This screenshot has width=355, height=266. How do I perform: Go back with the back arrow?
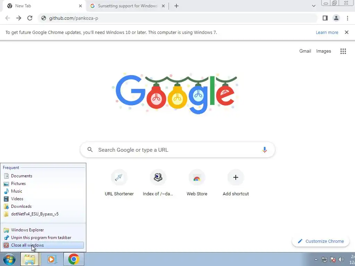click(x=8, y=18)
